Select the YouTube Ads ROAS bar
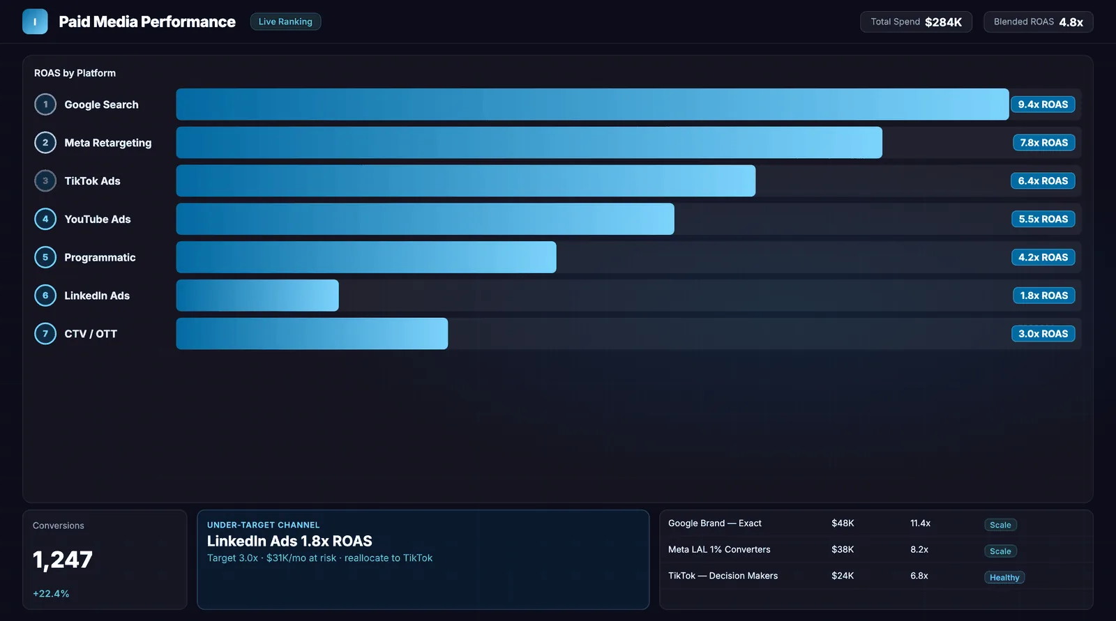 425,219
